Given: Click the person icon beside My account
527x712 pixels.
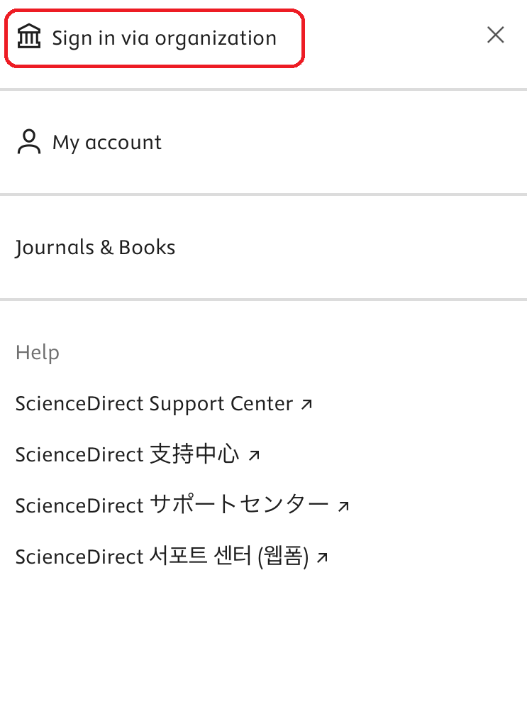Looking at the screenshot, I should point(29,142).
